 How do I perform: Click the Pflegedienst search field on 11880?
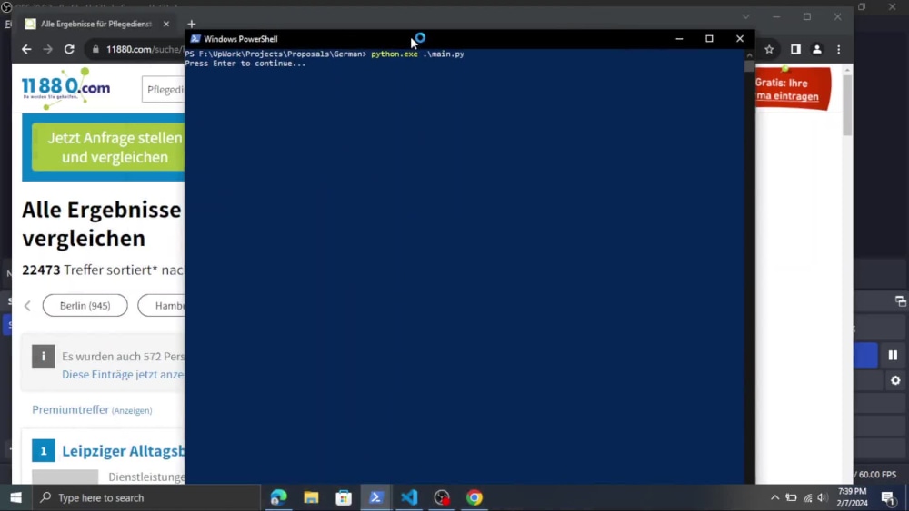tap(164, 90)
